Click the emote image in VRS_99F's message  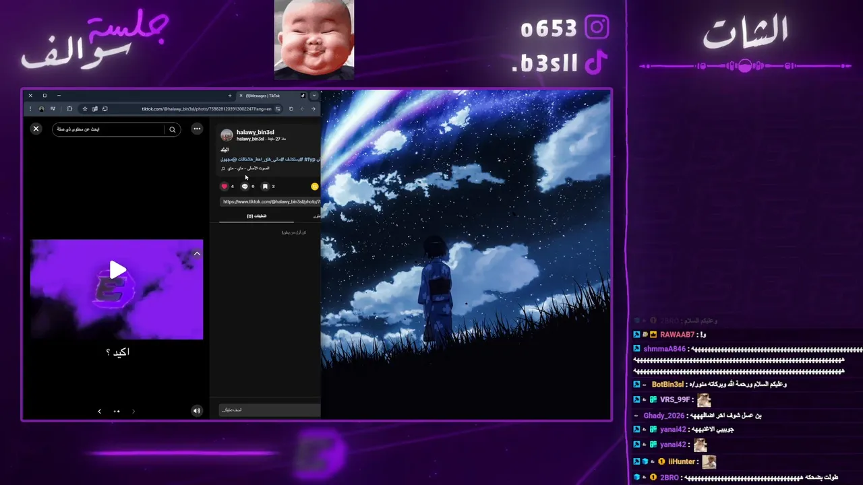tap(704, 400)
